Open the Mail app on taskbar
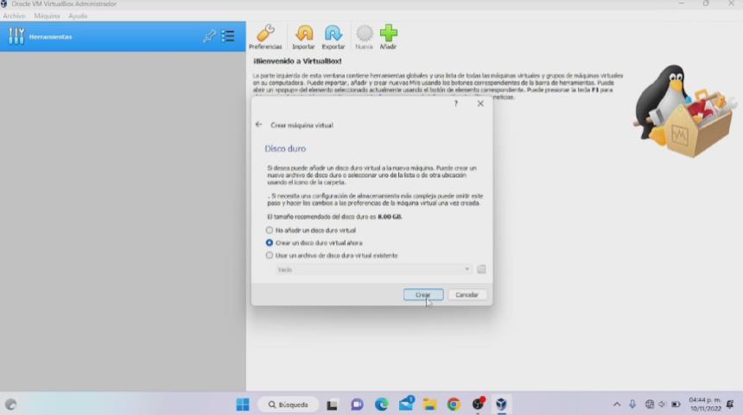 [x=406, y=404]
